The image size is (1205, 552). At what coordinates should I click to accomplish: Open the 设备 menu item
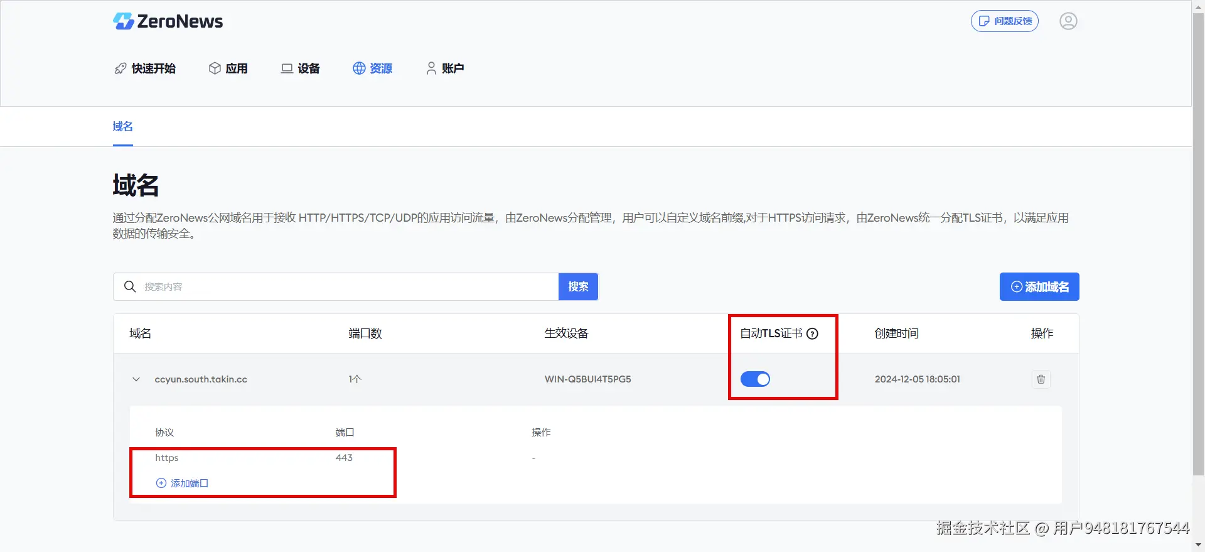coord(300,68)
